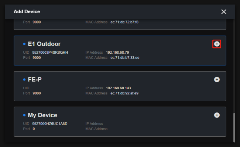Select the E1 Outdoor device name
Screen dimensions: 240x147
click(x=44, y=44)
